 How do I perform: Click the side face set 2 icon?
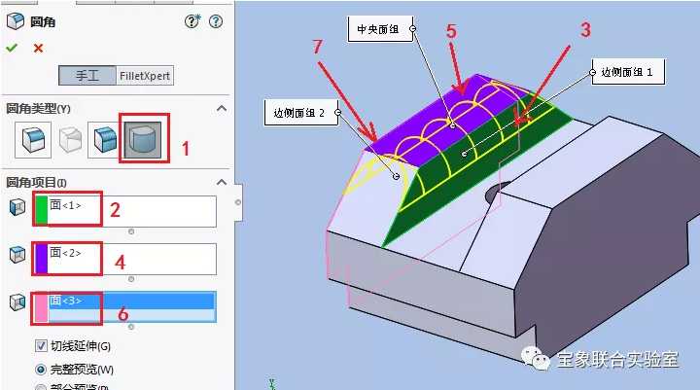tap(17, 302)
